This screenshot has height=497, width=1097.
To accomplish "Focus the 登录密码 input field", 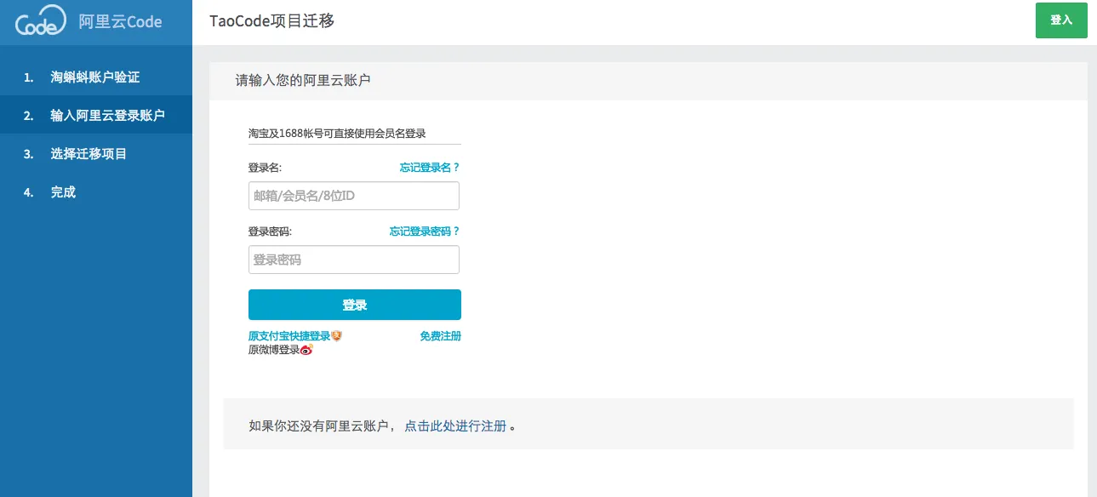I will pos(354,260).
